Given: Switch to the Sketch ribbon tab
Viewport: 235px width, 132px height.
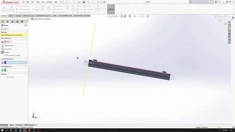Looking at the screenshot, I should (x=11, y=16).
